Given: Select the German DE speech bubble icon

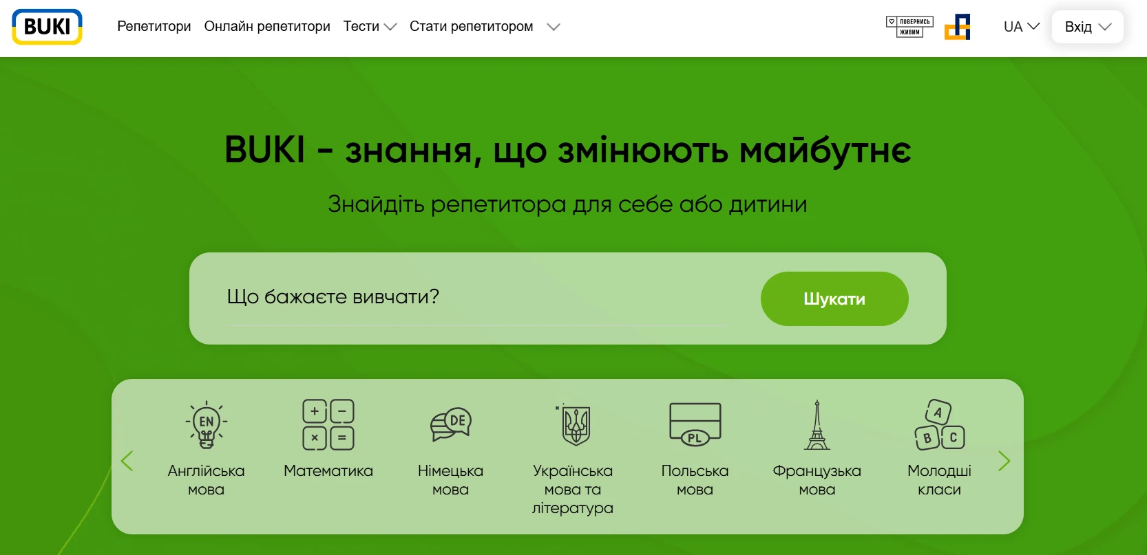Looking at the screenshot, I should 451,424.
